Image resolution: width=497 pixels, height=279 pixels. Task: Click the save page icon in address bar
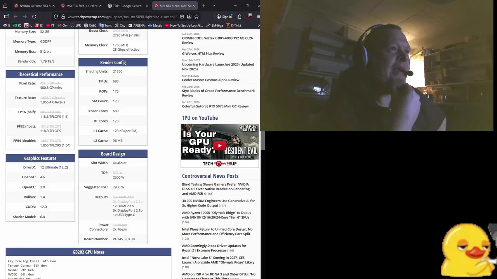189,17
